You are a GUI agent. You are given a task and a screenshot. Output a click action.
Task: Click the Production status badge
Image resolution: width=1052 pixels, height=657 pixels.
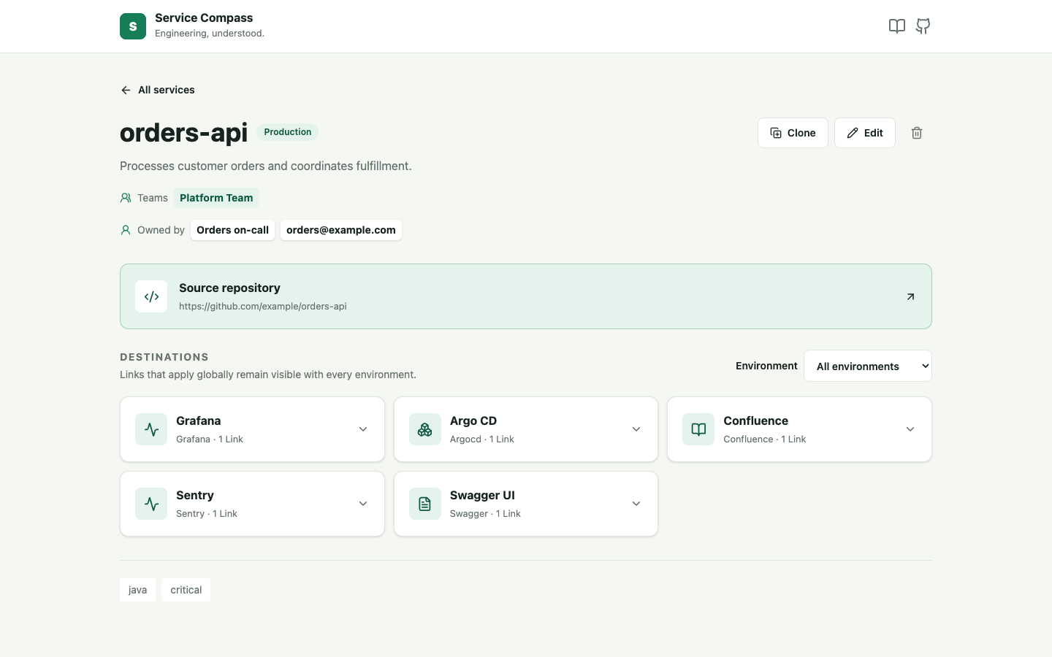[288, 132]
